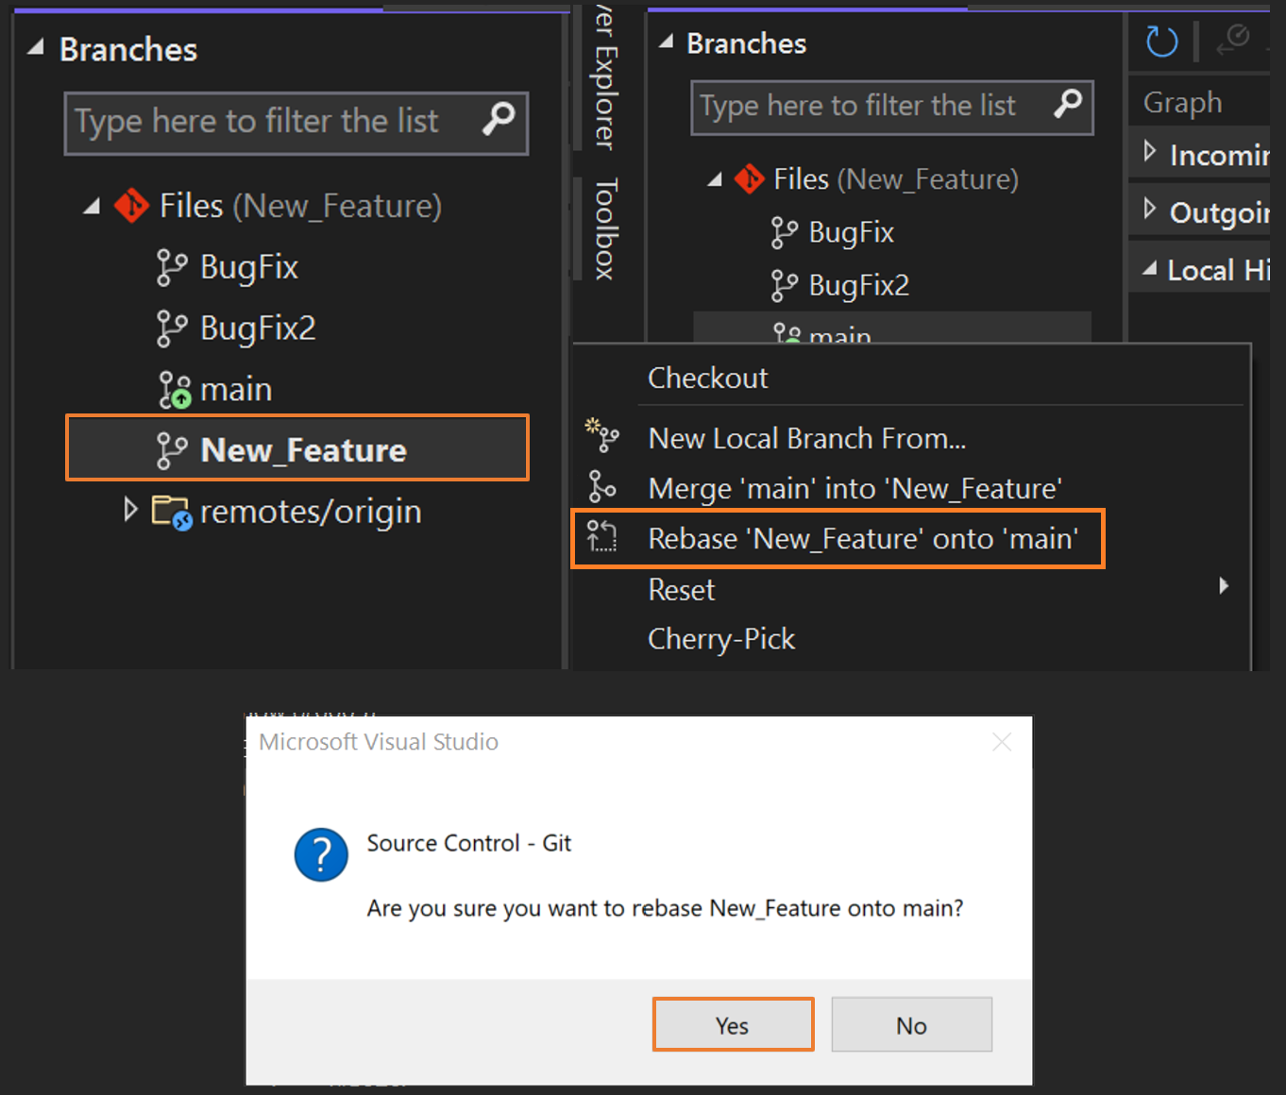Click the Git repository icon beside Files (New_Feature)

click(x=132, y=206)
